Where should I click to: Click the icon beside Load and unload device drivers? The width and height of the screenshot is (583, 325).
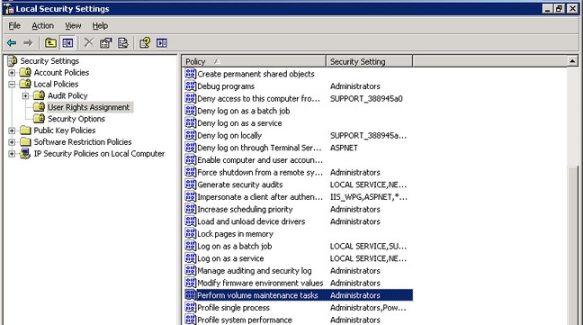(191, 221)
